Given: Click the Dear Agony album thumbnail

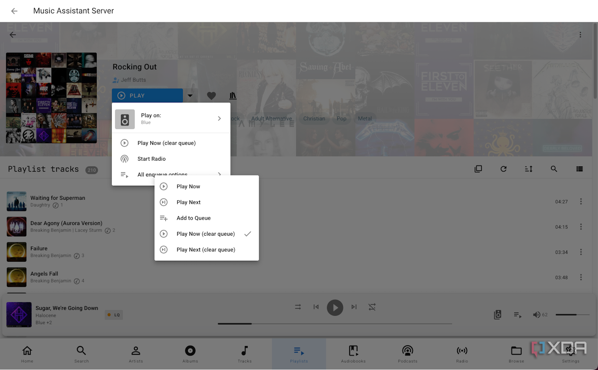Looking at the screenshot, I should tap(16, 227).
